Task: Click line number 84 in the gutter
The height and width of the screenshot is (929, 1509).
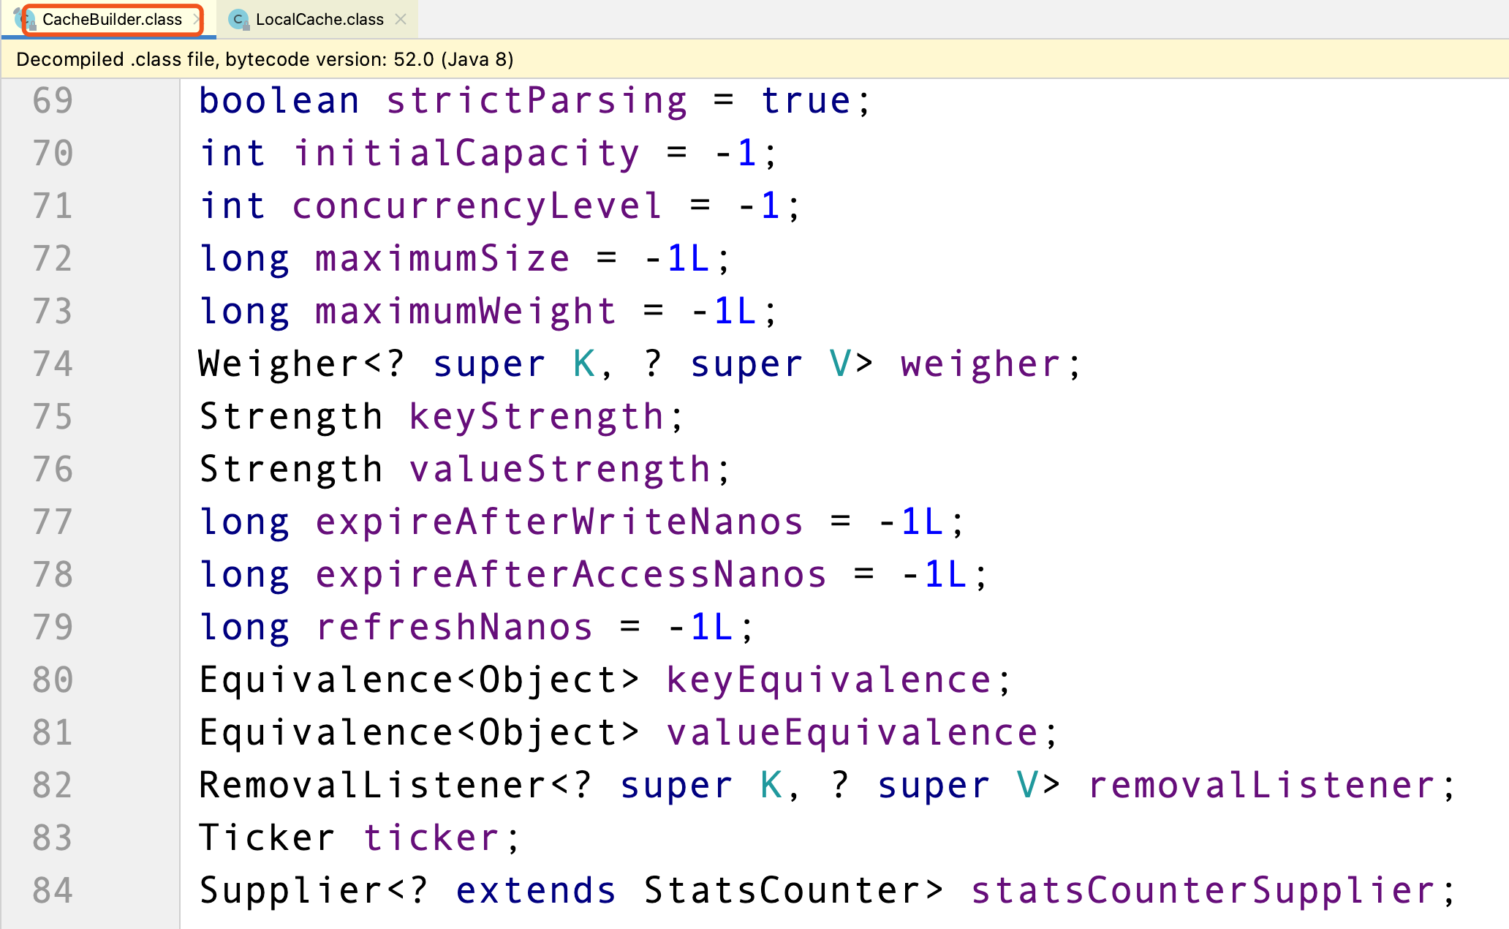Action: tap(53, 891)
